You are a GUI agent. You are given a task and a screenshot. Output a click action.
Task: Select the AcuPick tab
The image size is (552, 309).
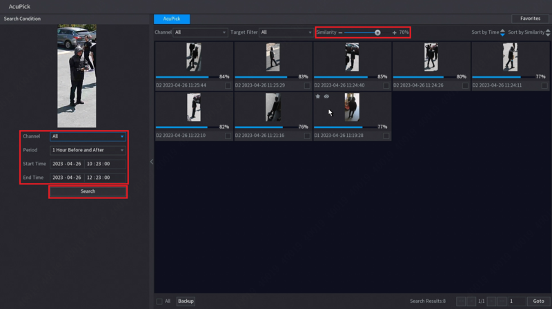pyautogui.click(x=172, y=19)
